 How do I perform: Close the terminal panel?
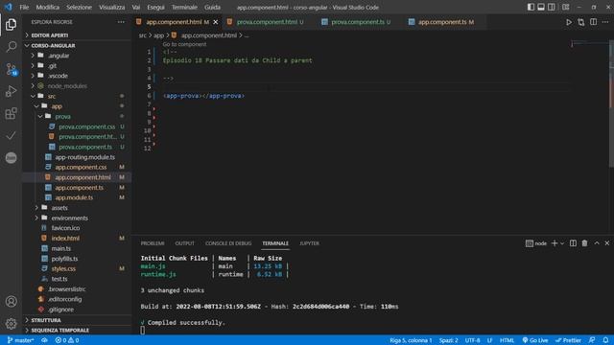[x=607, y=243]
